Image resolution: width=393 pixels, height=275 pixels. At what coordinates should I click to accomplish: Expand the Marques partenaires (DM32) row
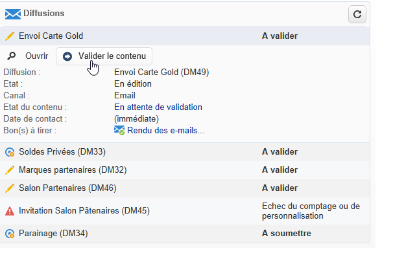(x=73, y=170)
